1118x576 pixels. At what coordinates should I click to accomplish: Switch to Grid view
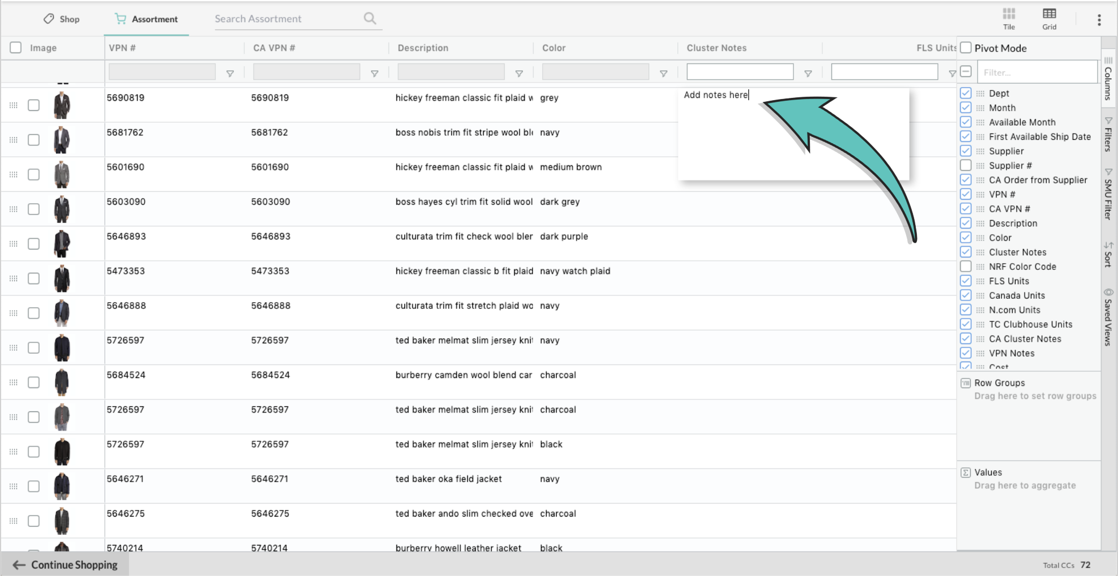1049,18
